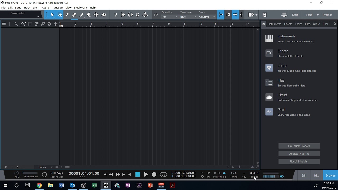This screenshot has height=190, width=338.
Task: Choose the Mute tool
Action: coord(89,15)
